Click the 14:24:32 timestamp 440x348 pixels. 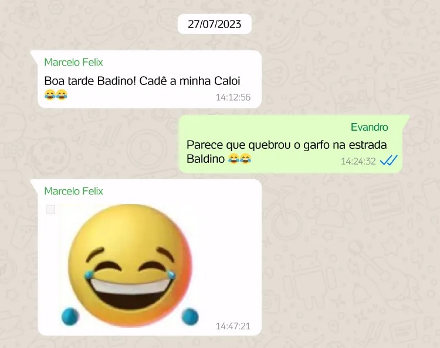pos(358,161)
